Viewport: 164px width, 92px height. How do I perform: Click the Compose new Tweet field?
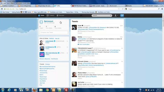54,32
